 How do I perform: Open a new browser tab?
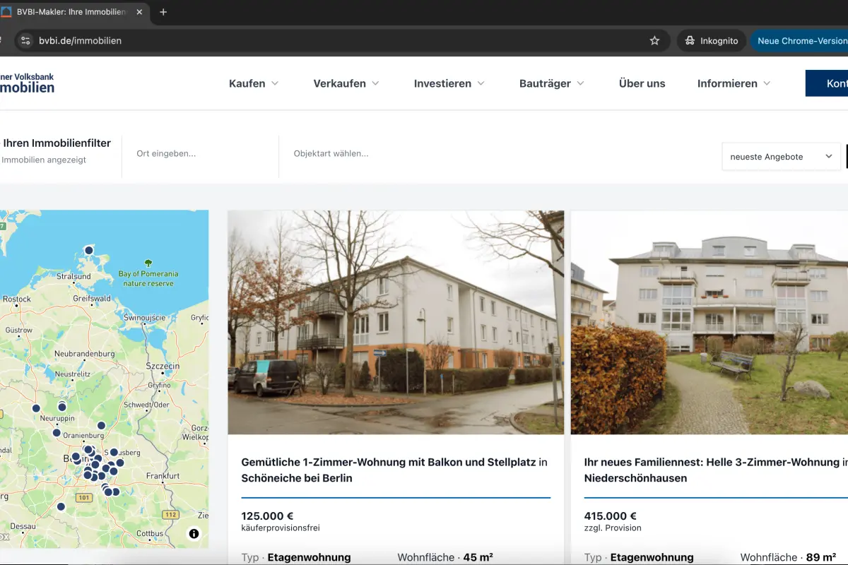click(163, 12)
